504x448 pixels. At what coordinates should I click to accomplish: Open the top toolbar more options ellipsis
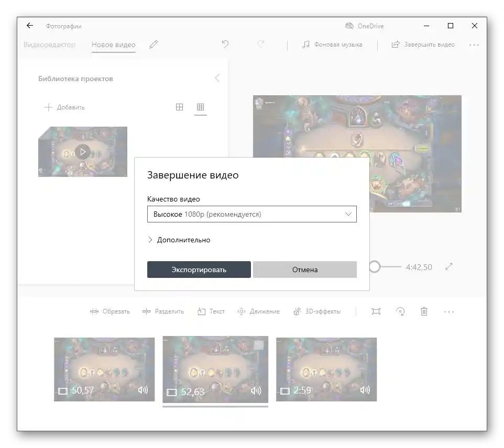coord(474,45)
